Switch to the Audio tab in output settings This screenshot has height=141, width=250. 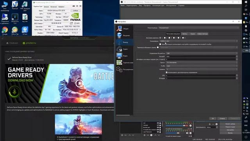193,34
